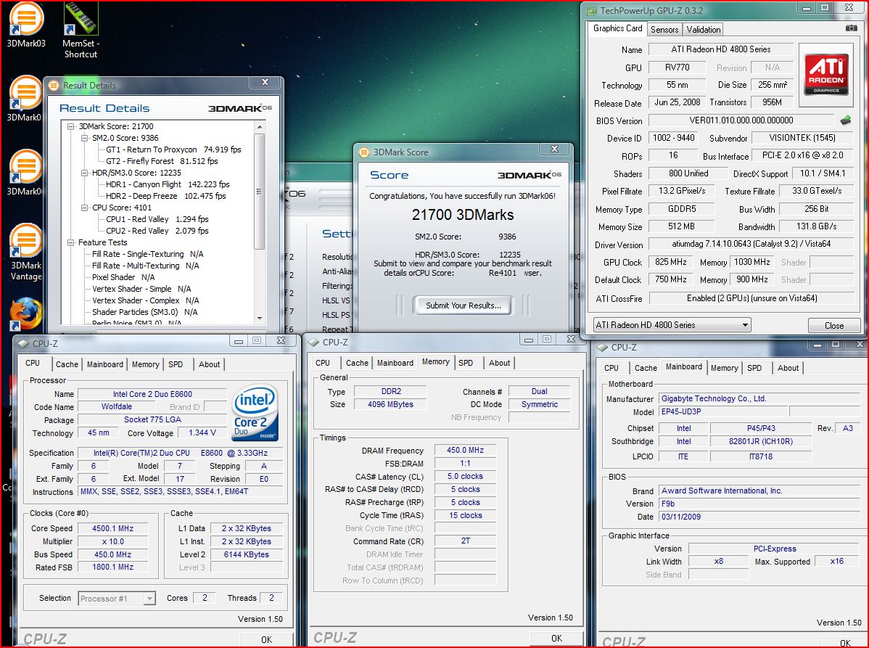Image resolution: width=869 pixels, height=648 pixels.
Task: Collapse the CPU Score node
Action: coord(85,208)
